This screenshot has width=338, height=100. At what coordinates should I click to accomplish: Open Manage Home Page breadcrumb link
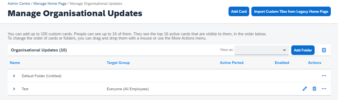pyautogui.click(x=50, y=4)
